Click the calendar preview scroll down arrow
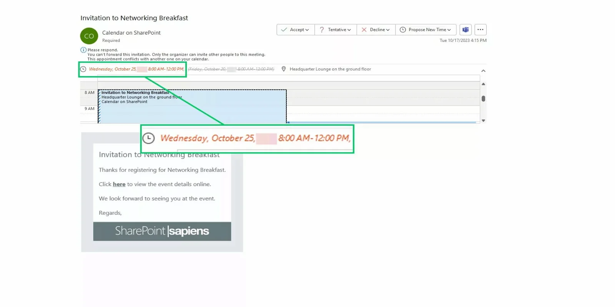 484,120
